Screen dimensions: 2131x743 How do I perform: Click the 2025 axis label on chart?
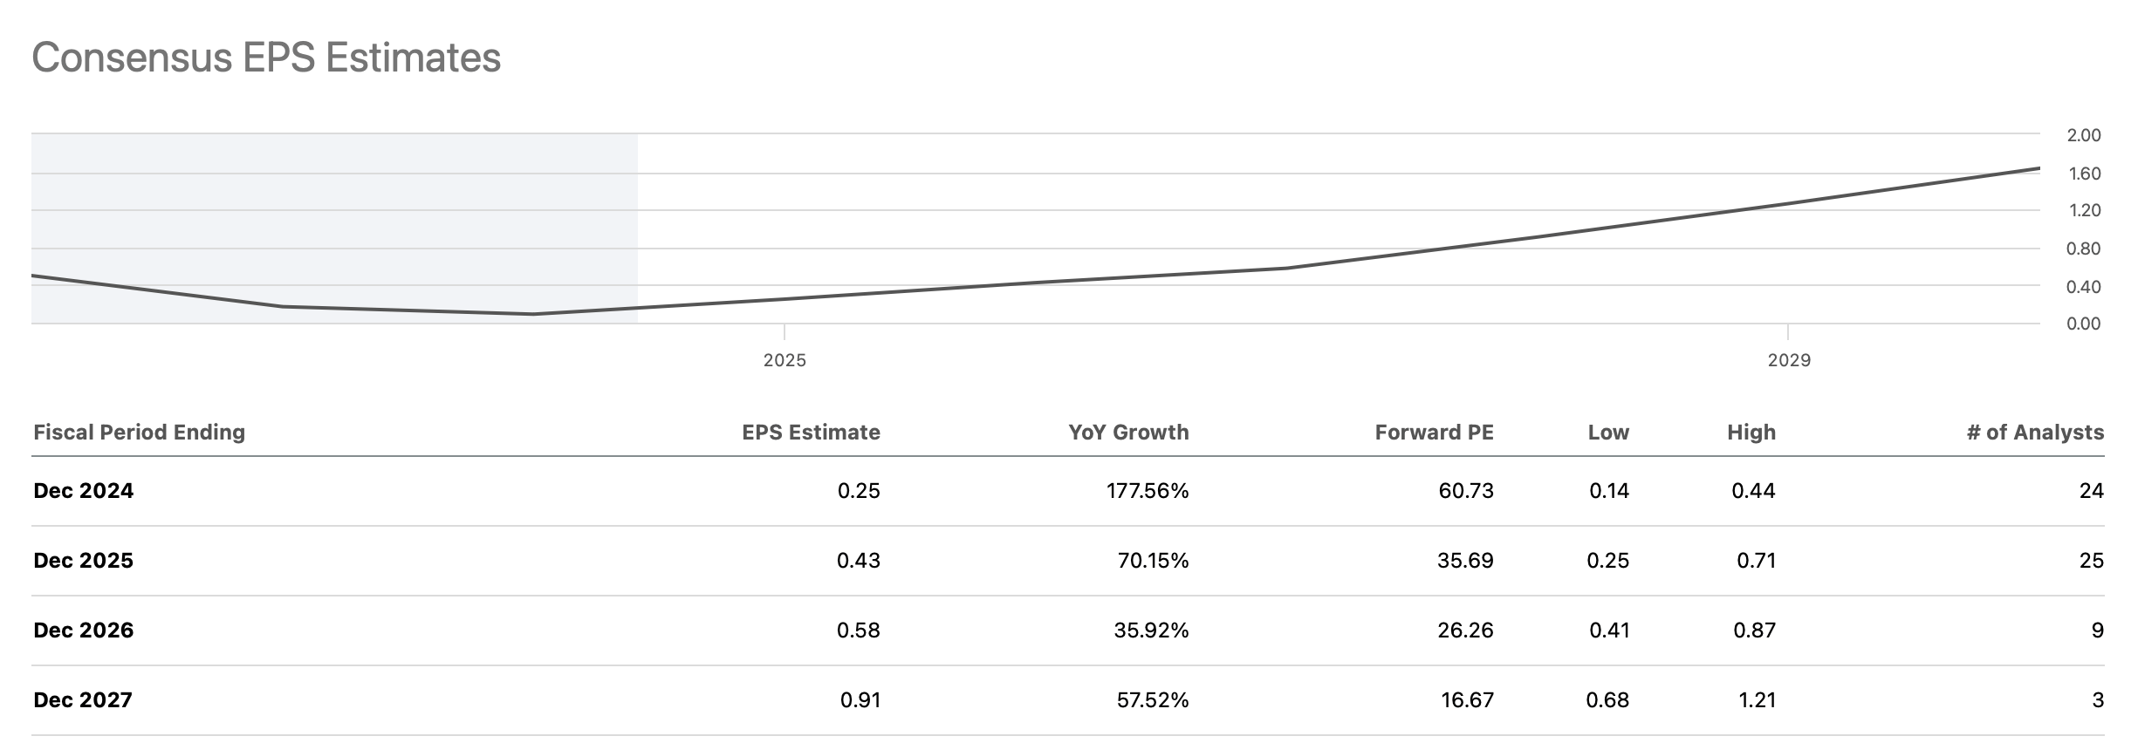[785, 360]
